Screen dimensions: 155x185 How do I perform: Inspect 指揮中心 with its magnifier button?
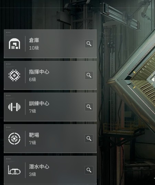pyautogui.click(x=89, y=75)
